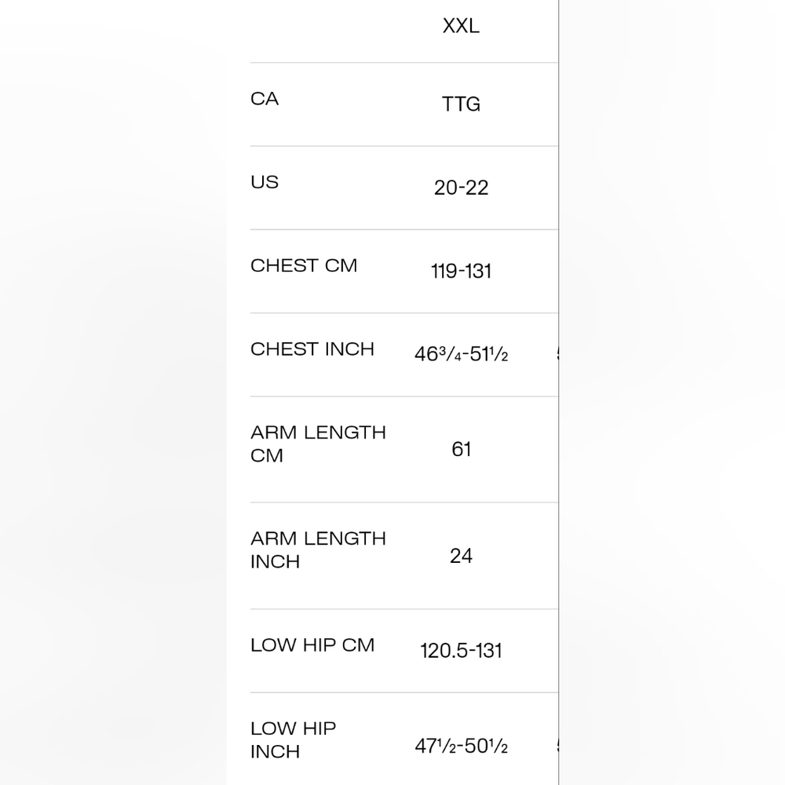Click the US row label
Viewport: 785px width, 785px height.
(265, 182)
